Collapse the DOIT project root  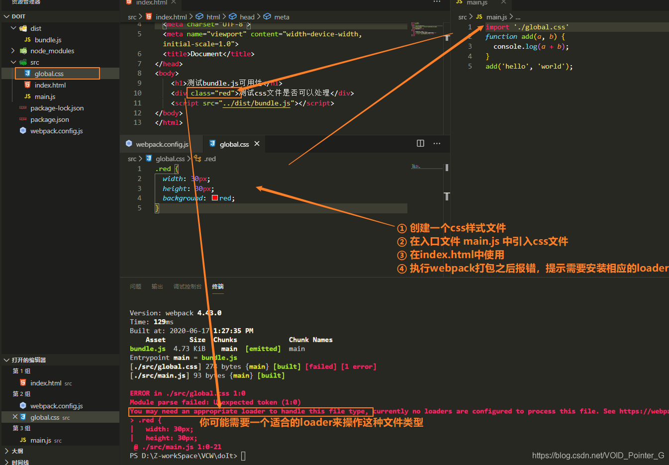pyautogui.click(x=6, y=16)
